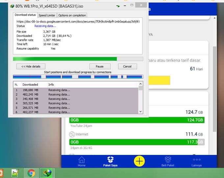The height and width of the screenshot is (178, 224).
Task: Pause the download
Action: 100,67
